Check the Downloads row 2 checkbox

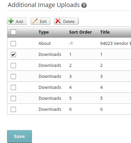(13, 66)
